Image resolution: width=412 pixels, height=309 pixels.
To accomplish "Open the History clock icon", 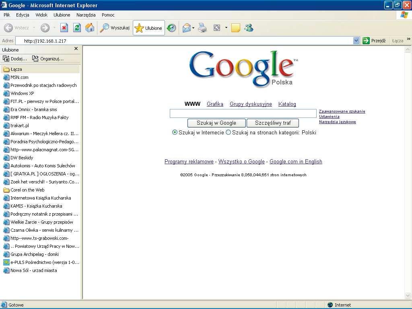I will (x=171, y=28).
